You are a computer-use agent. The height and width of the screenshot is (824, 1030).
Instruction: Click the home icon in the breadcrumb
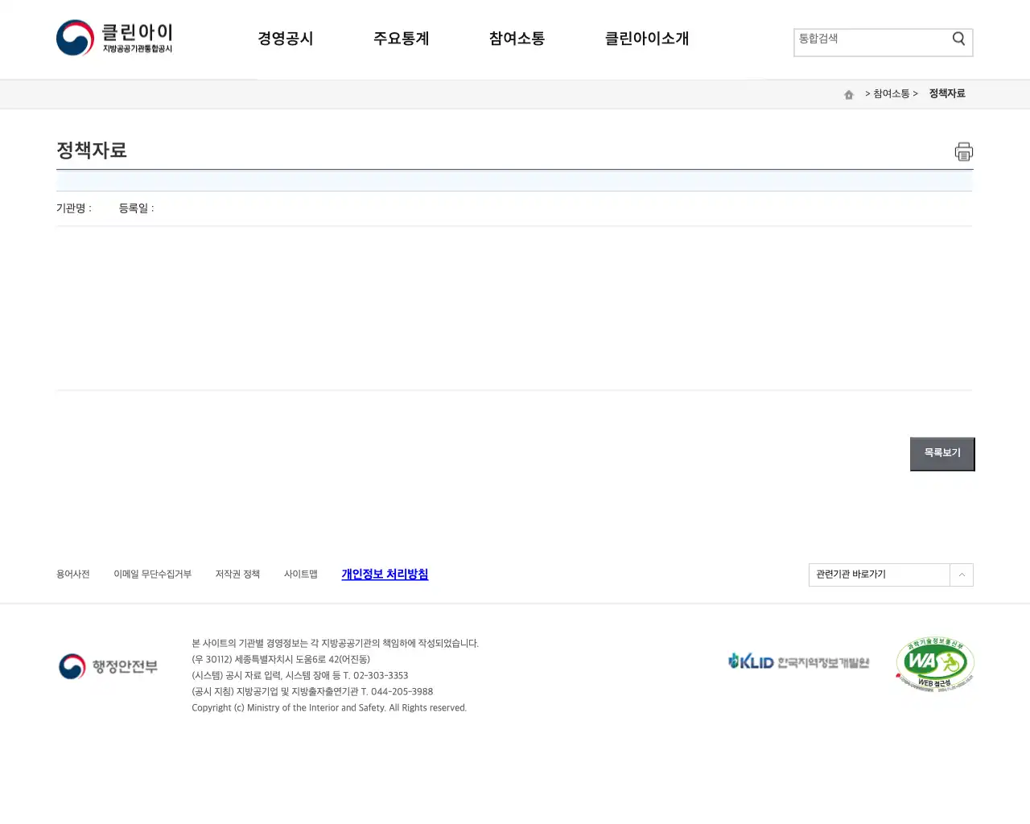pos(848,94)
